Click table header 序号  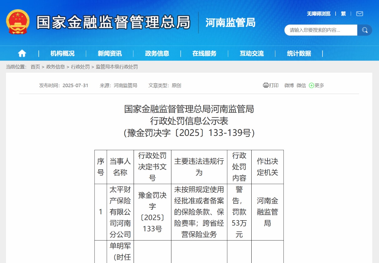coord(101,167)
